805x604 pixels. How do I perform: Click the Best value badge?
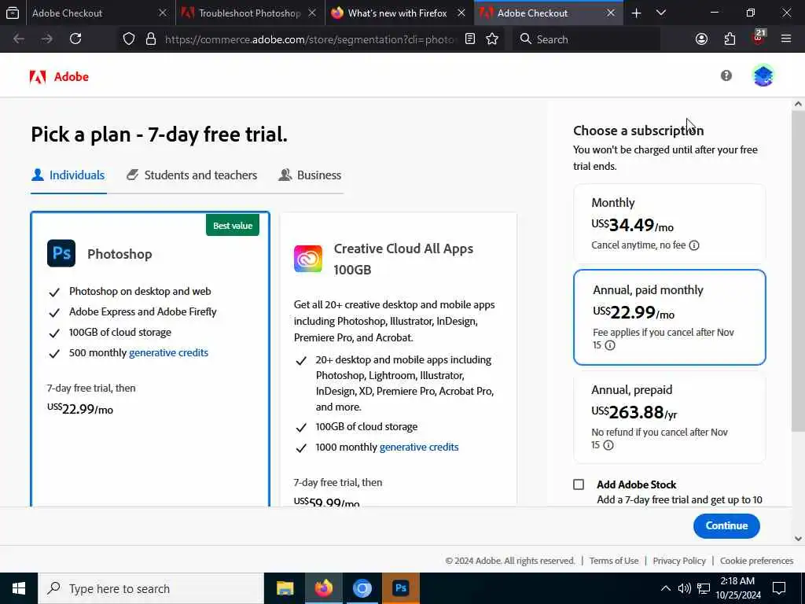233,226
